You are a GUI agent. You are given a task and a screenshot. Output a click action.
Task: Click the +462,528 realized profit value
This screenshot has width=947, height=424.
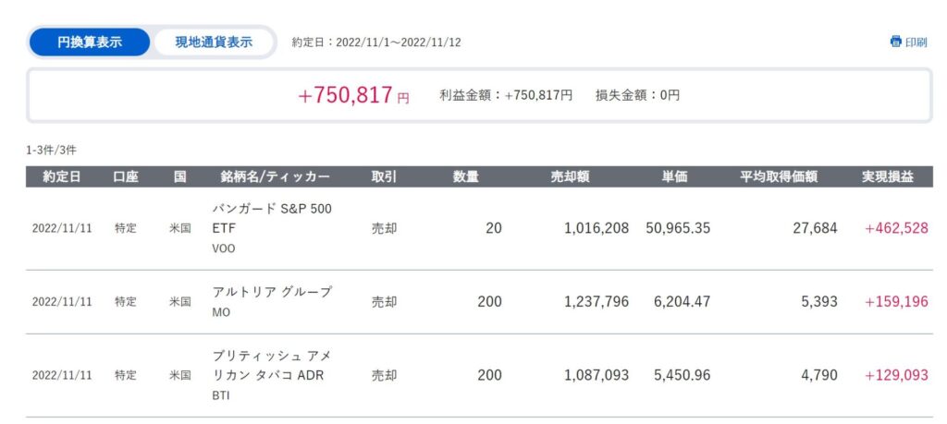[x=896, y=228]
